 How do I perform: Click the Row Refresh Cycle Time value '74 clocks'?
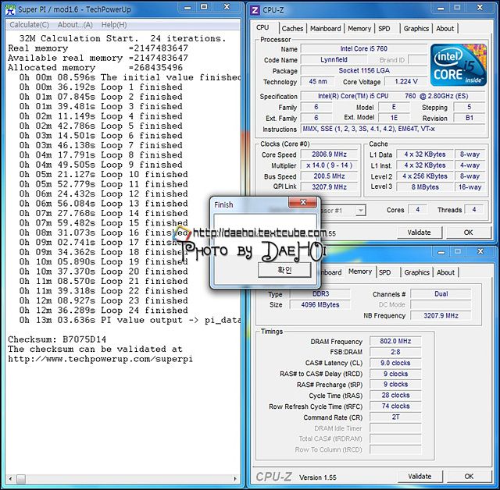coord(395,406)
